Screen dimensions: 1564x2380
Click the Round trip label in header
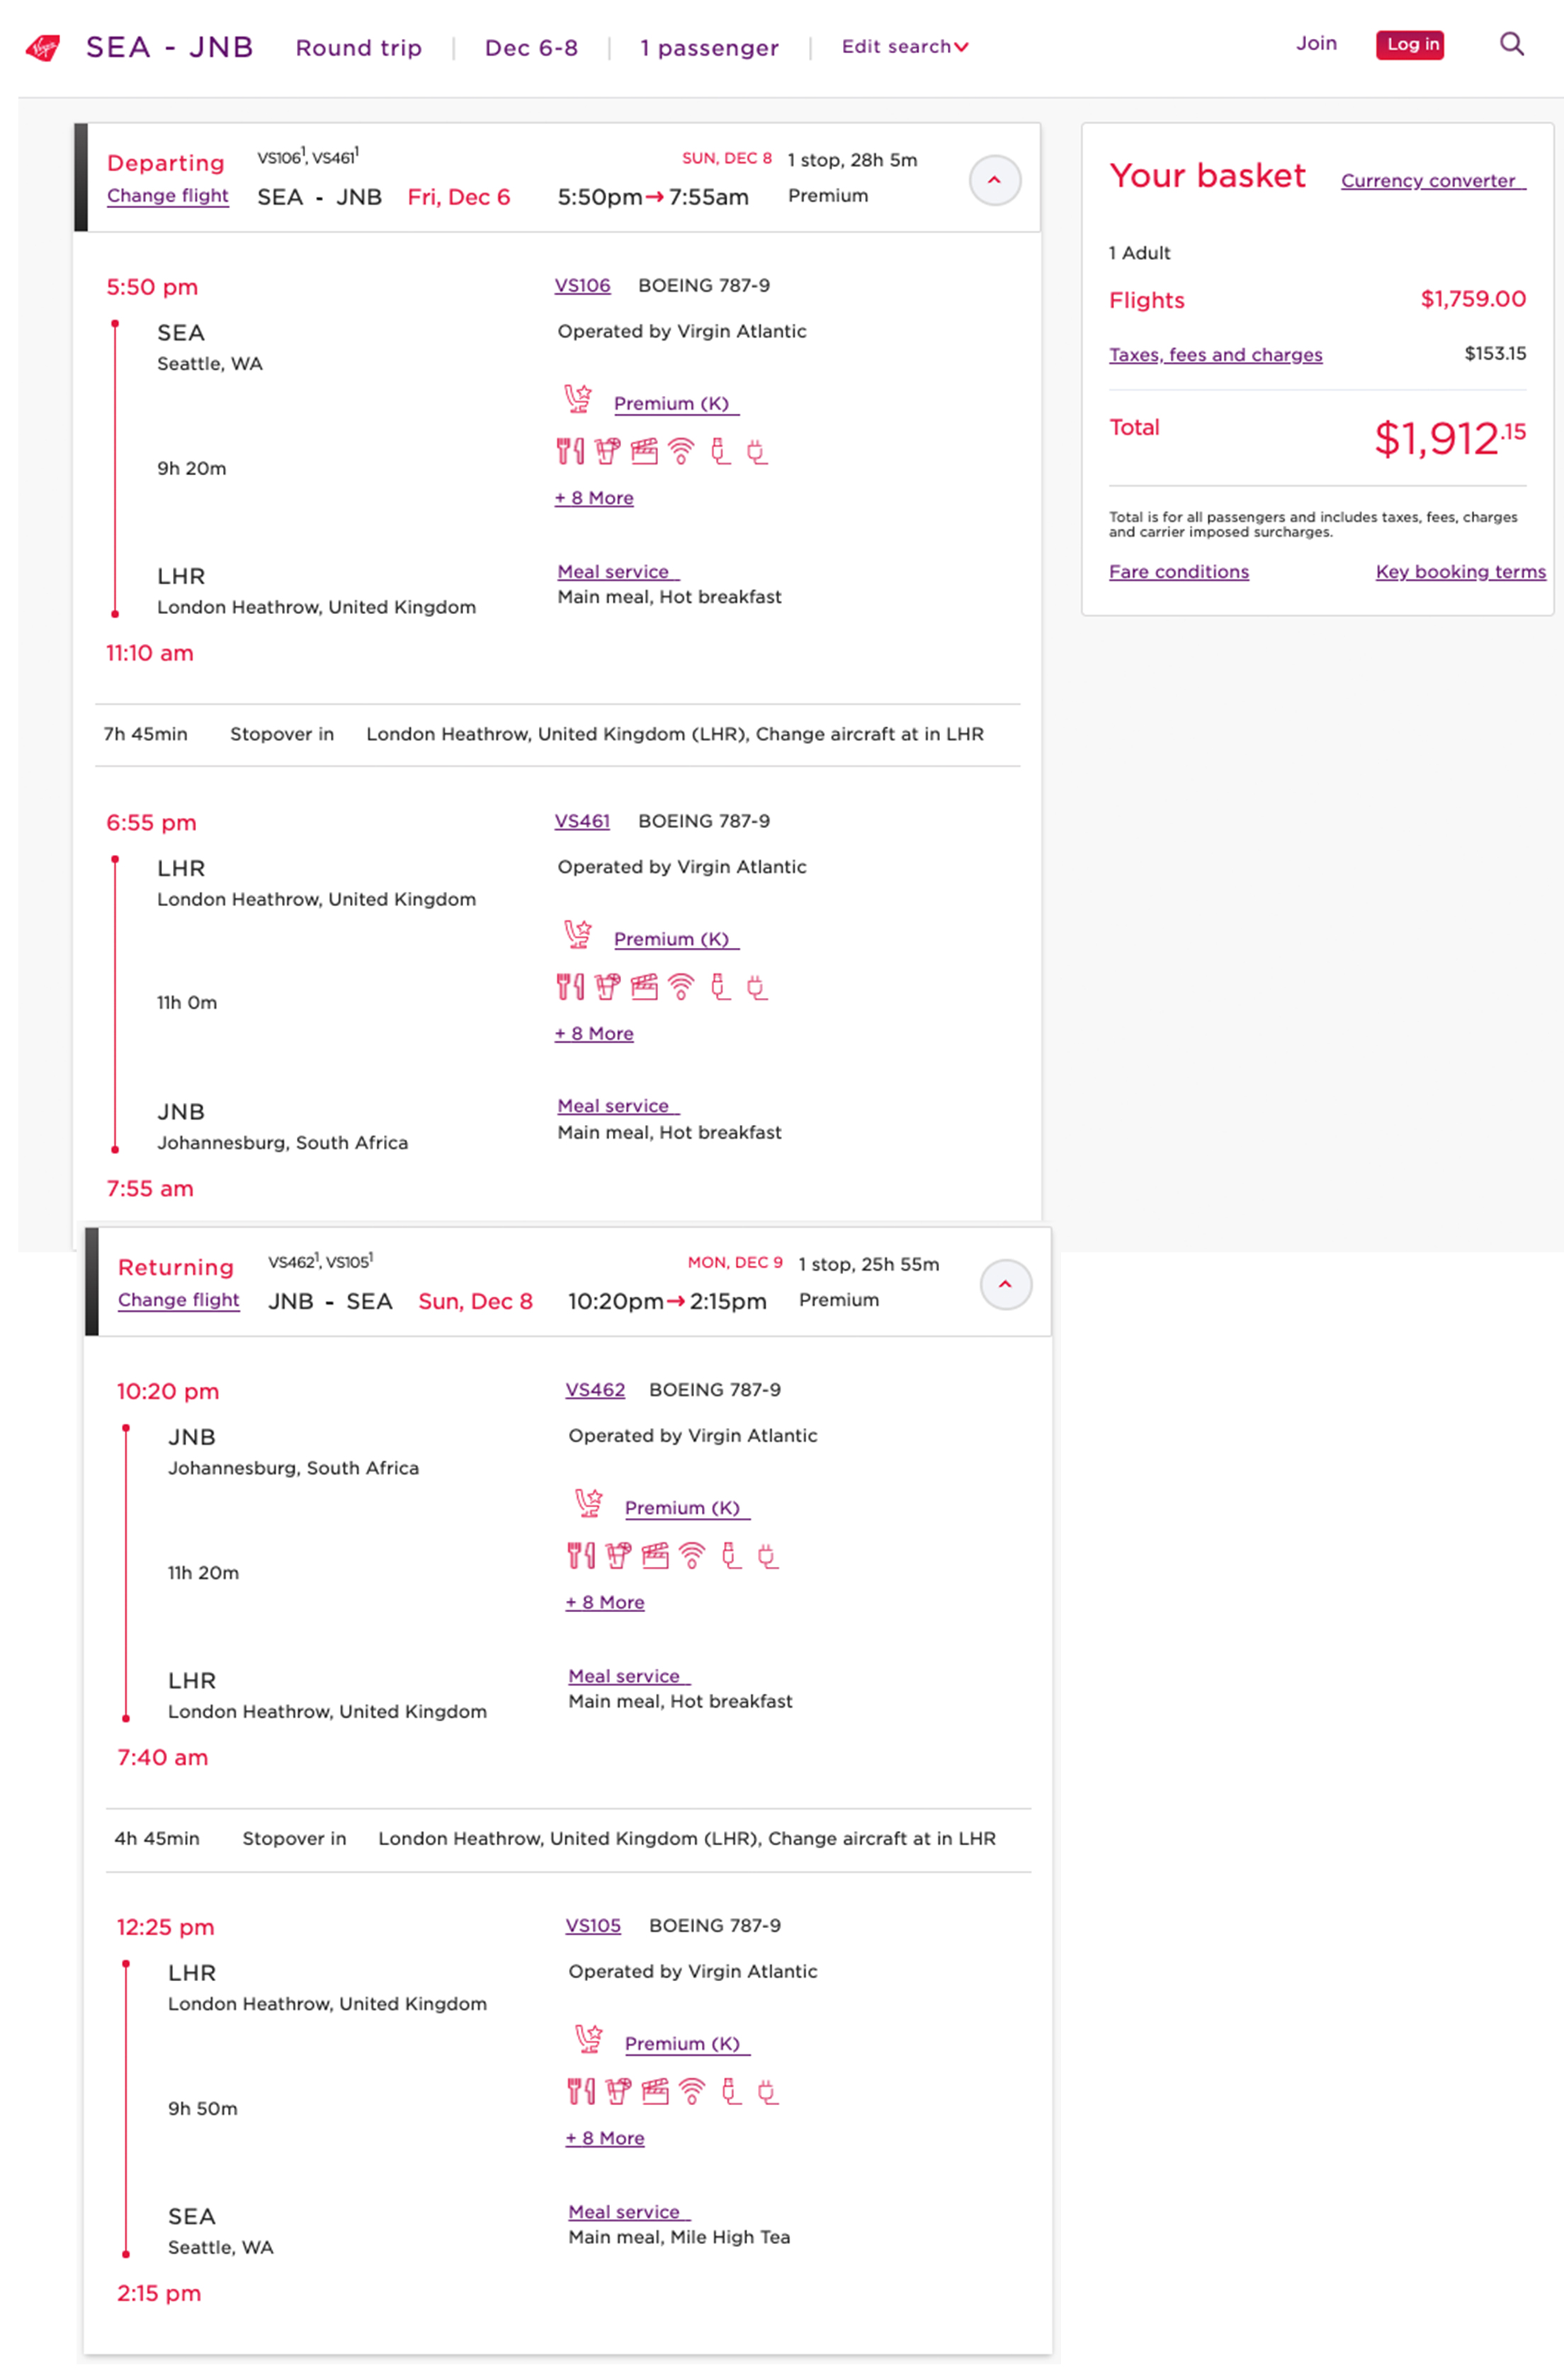click(358, 48)
